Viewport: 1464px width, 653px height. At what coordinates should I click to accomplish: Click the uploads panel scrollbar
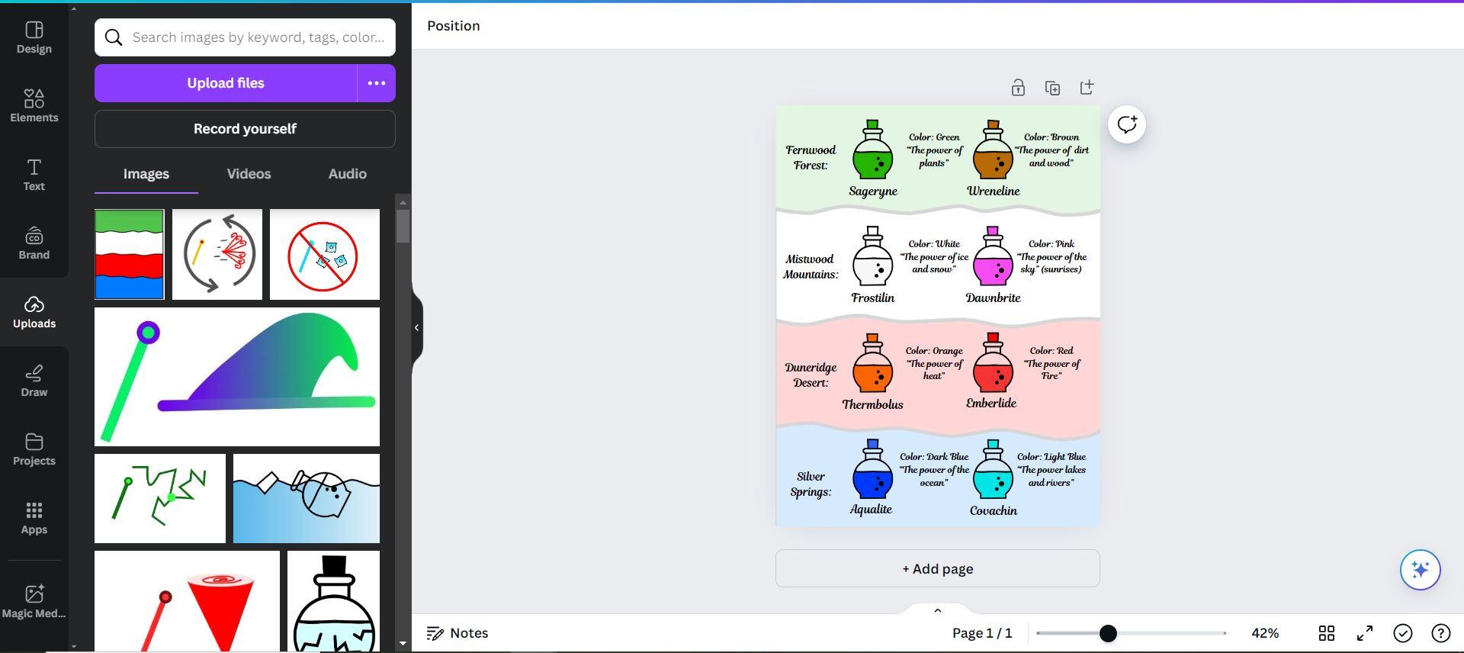click(403, 226)
